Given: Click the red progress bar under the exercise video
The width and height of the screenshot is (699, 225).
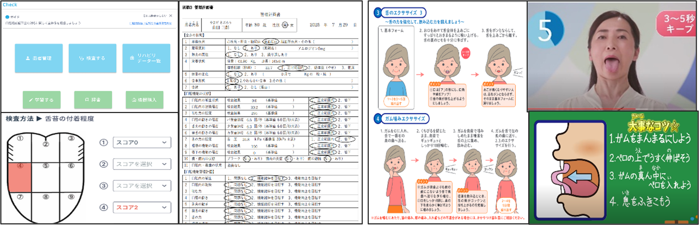Looking at the screenshot, I should click(582, 109).
